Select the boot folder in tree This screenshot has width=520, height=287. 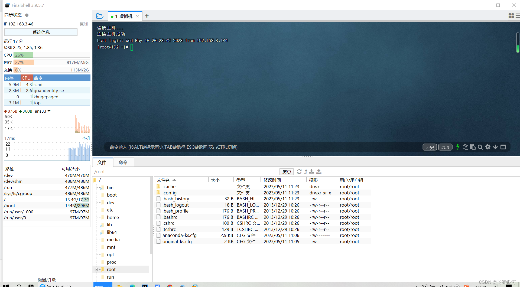click(x=112, y=195)
